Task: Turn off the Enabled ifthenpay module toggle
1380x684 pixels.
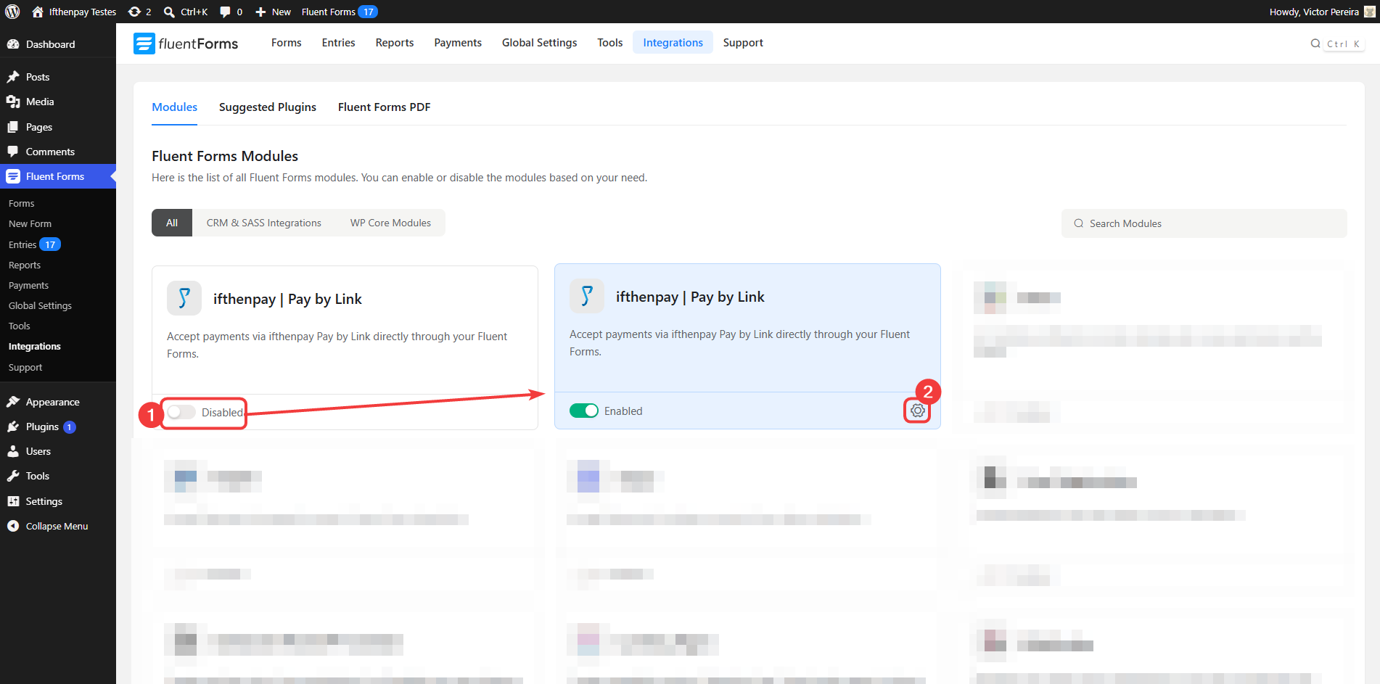Action: [584, 411]
